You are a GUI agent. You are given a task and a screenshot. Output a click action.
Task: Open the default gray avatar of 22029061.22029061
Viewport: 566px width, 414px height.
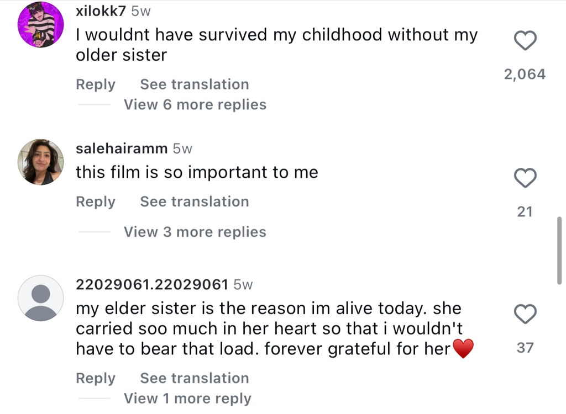[x=40, y=298]
